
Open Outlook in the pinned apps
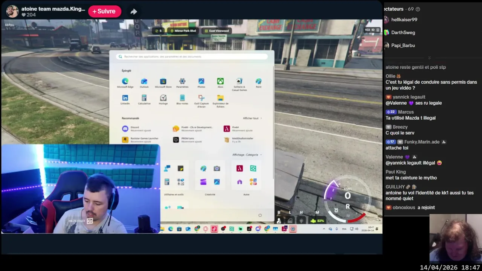pyautogui.click(x=144, y=83)
